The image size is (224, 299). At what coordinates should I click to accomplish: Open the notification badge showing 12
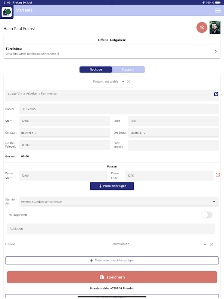click(202, 27)
